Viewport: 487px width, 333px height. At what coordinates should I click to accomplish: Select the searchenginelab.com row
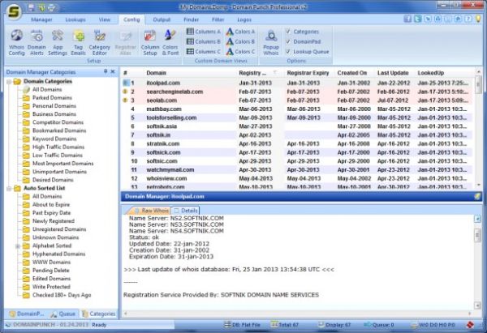[x=297, y=92]
